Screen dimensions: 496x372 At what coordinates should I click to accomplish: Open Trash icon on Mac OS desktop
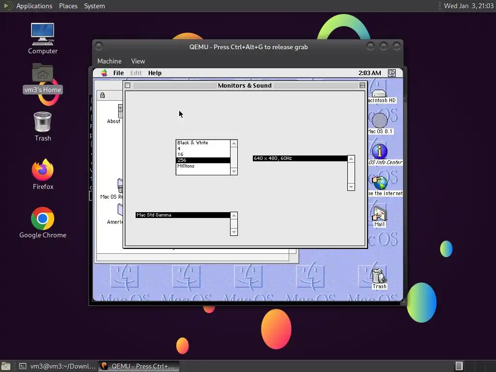[x=378, y=275]
